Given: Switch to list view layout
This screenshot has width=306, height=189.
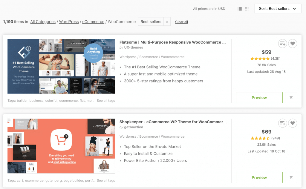Looking at the screenshot, I should coord(240,9).
